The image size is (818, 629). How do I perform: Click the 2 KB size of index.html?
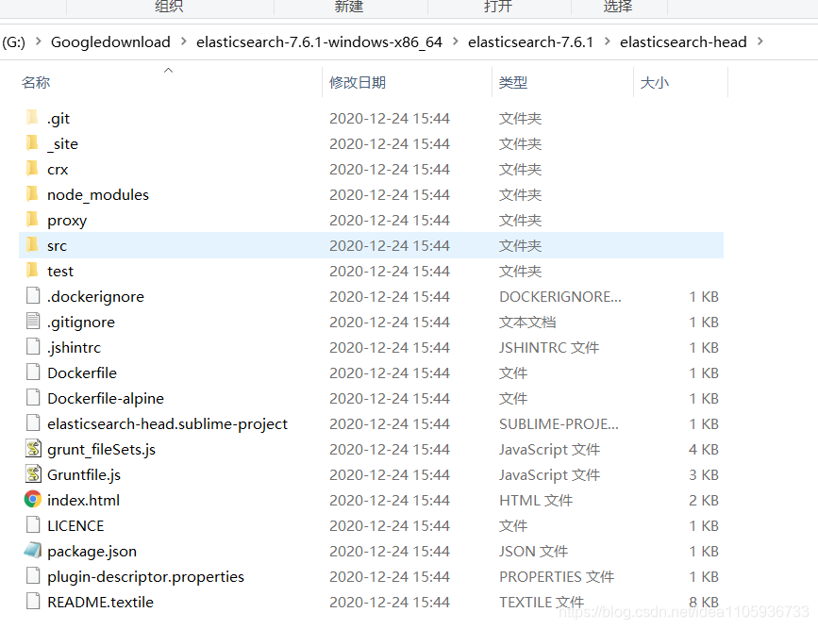[704, 500]
